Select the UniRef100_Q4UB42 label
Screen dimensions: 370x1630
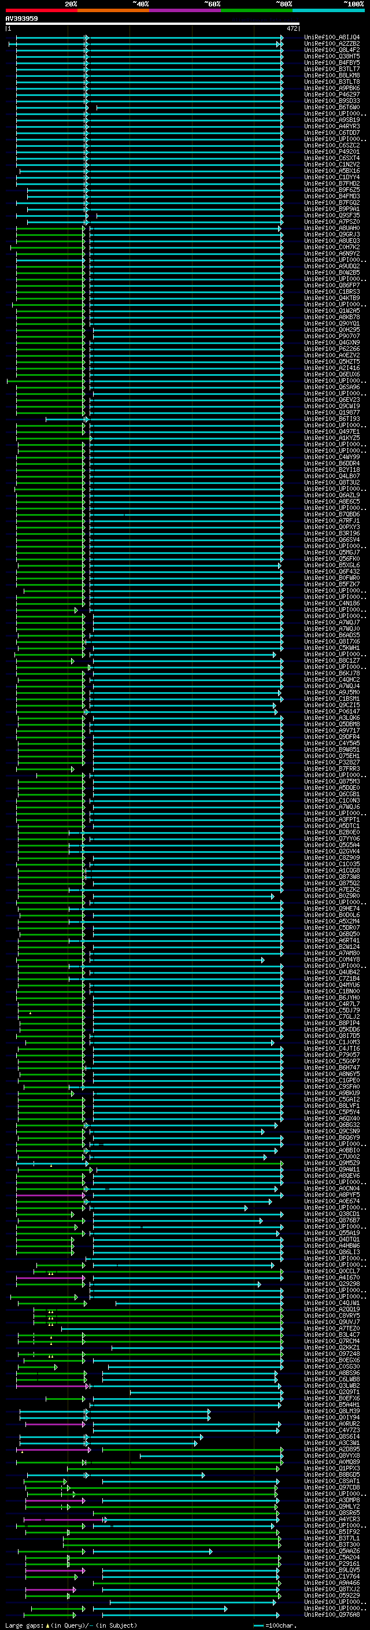[332, 972]
